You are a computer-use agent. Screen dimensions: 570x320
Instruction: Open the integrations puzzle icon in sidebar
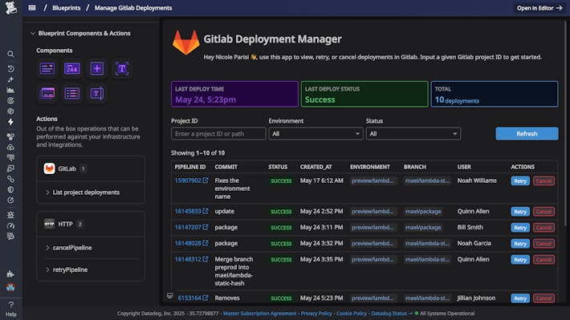10,273
